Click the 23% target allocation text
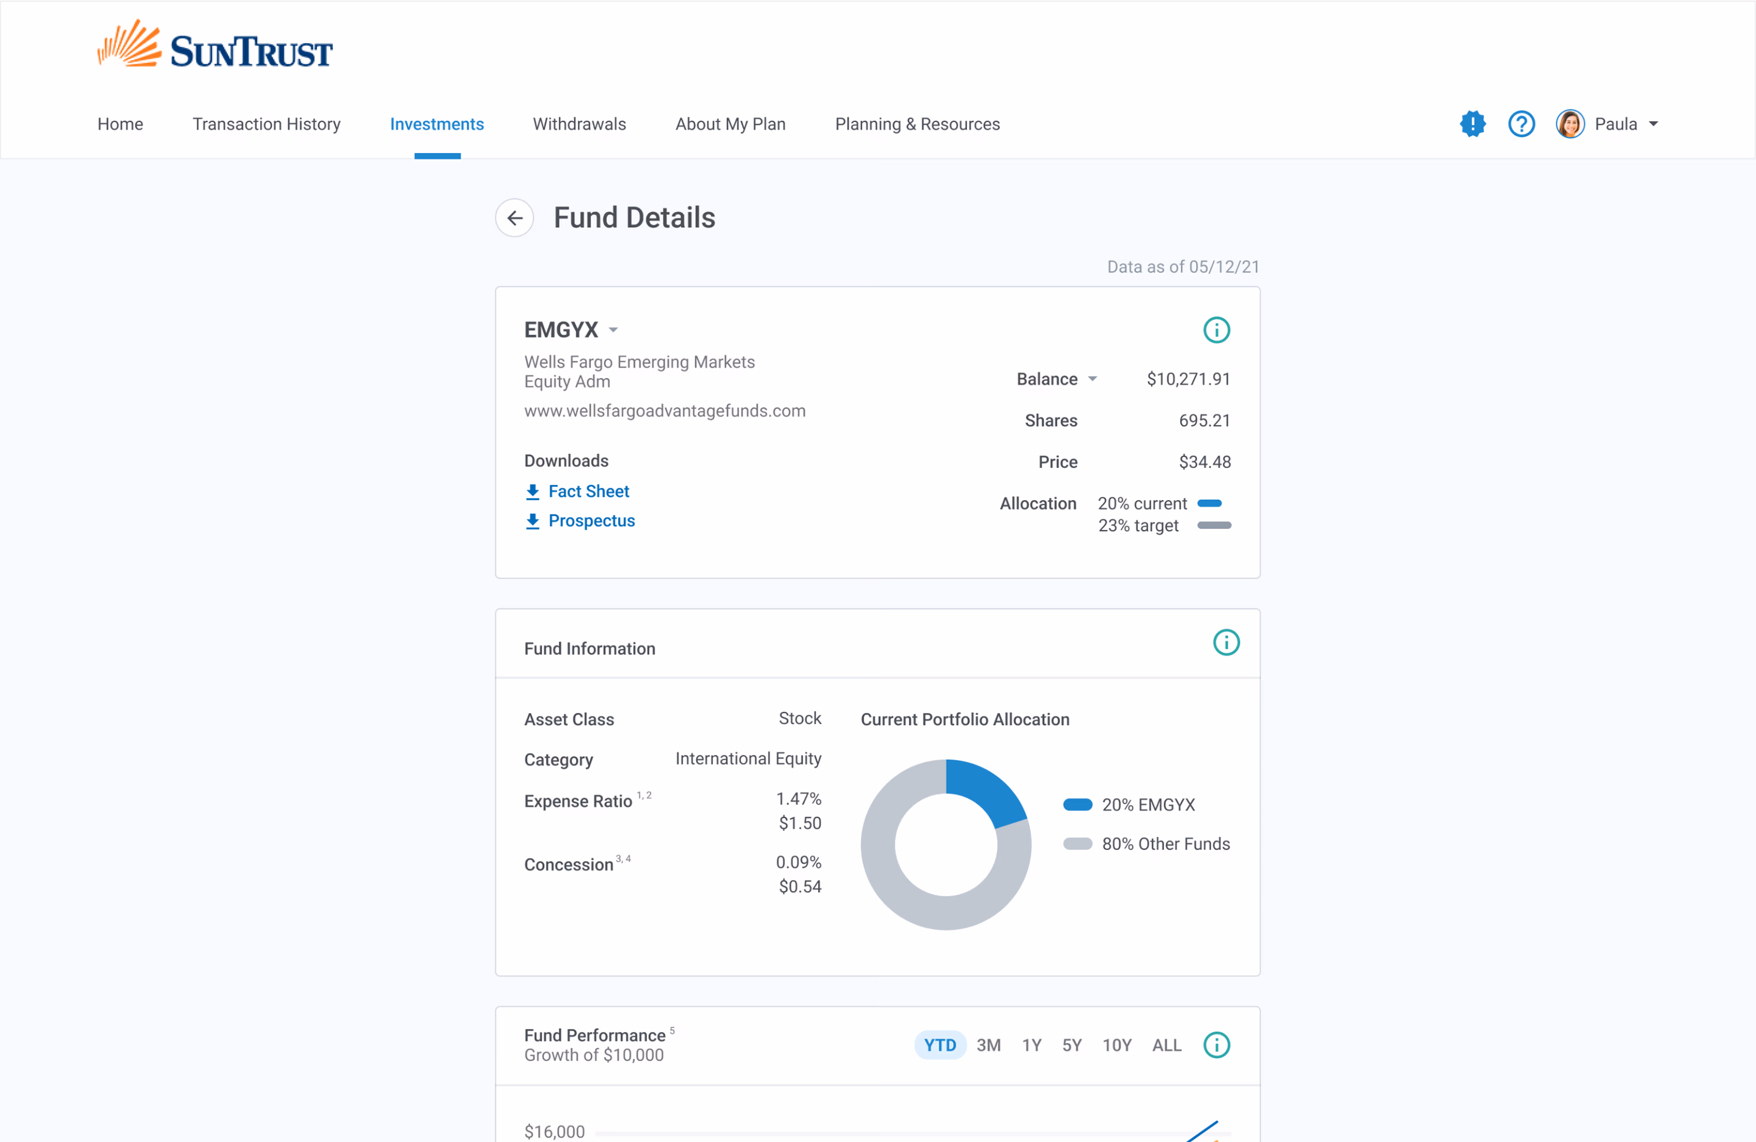The width and height of the screenshot is (1756, 1142). coord(1138,526)
